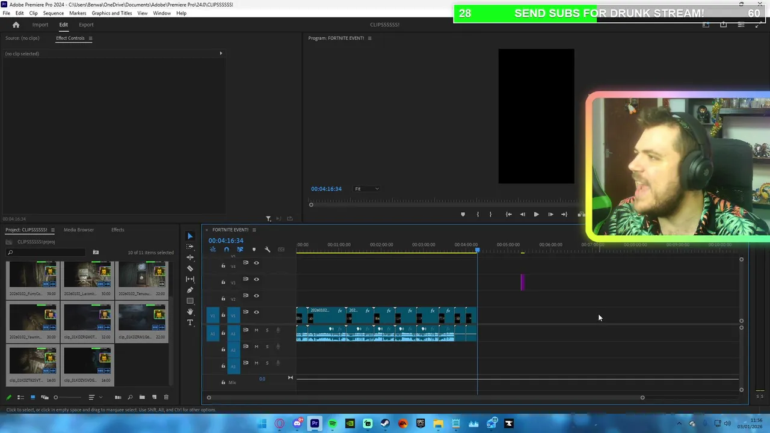This screenshot has width=770, height=433.
Task: Mute audio track A1
Action: click(256, 330)
